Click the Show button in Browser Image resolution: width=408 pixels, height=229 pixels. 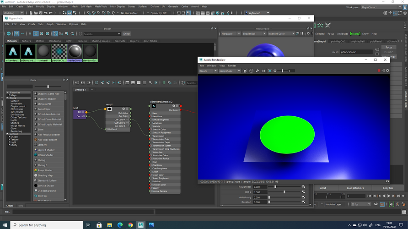click(x=126, y=33)
